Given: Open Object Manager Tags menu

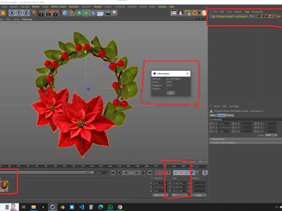Looking at the screenshot, I should tap(247, 12).
